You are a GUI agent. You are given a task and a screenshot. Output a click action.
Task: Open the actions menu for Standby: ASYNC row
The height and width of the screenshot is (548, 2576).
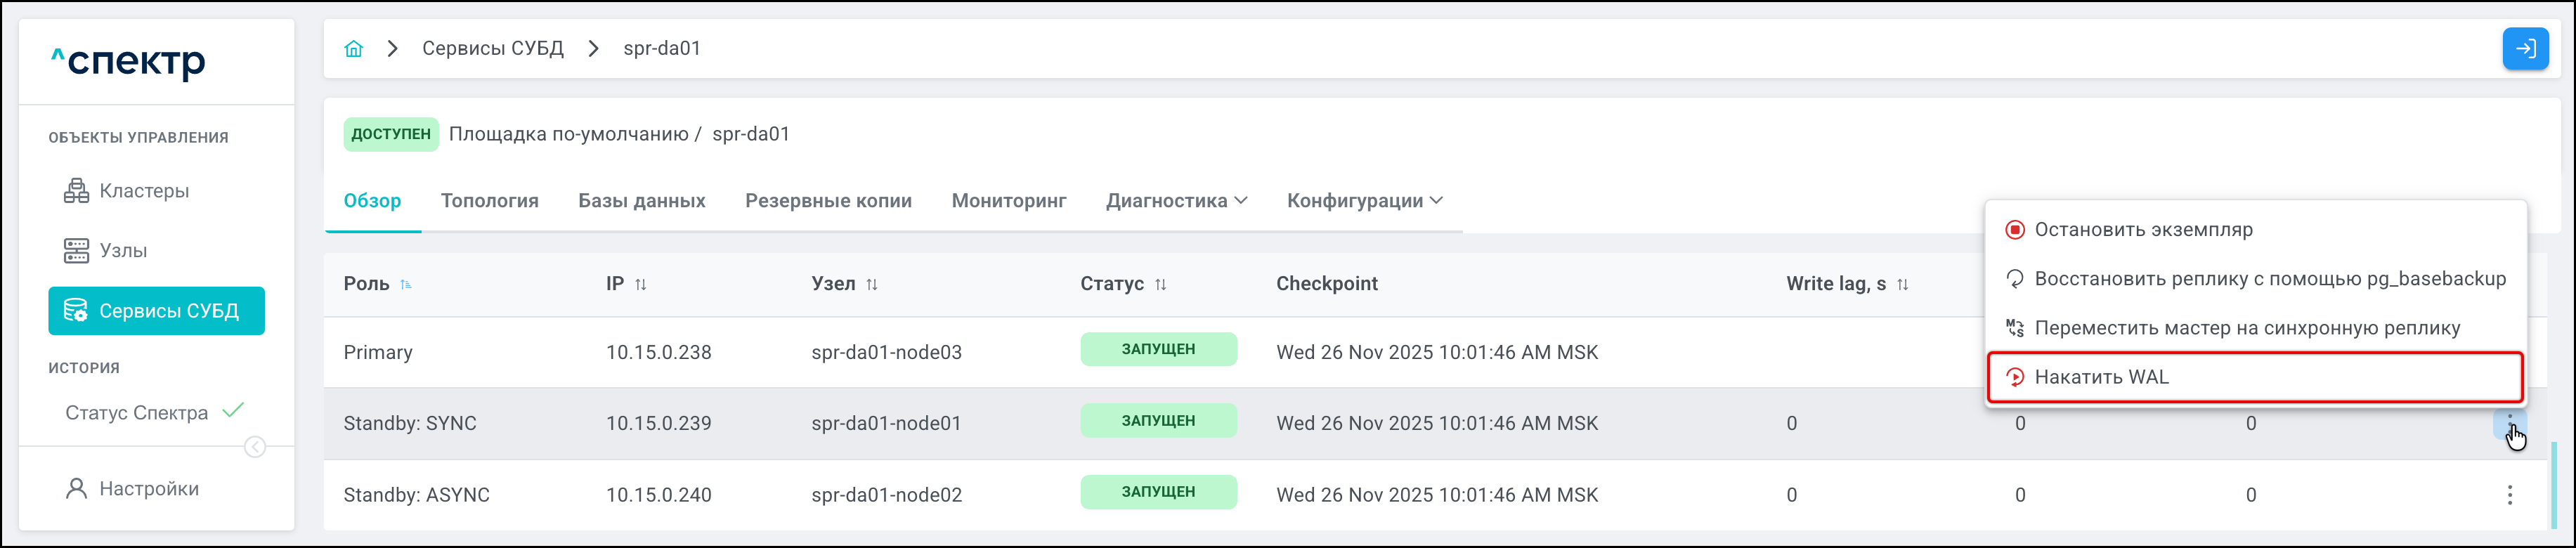tap(2508, 495)
